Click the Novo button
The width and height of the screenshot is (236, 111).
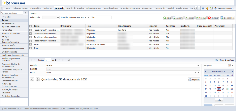tap(167, 18)
